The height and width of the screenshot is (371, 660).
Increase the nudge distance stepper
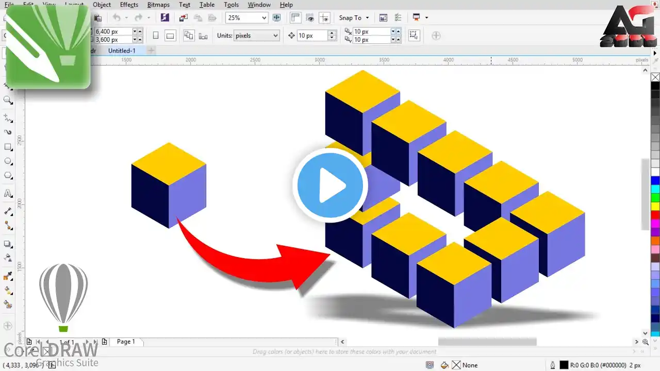(x=332, y=33)
